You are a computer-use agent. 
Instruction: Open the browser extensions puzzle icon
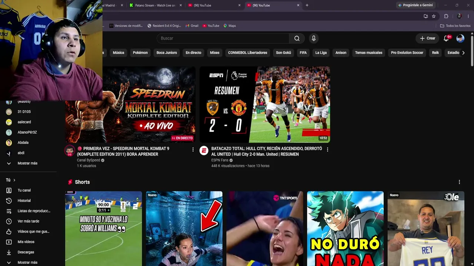pos(446,16)
